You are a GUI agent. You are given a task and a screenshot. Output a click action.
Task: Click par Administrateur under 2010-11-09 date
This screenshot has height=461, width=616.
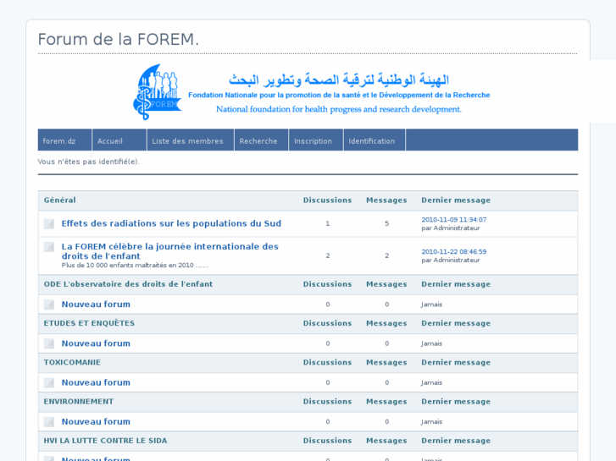pos(451,228)
